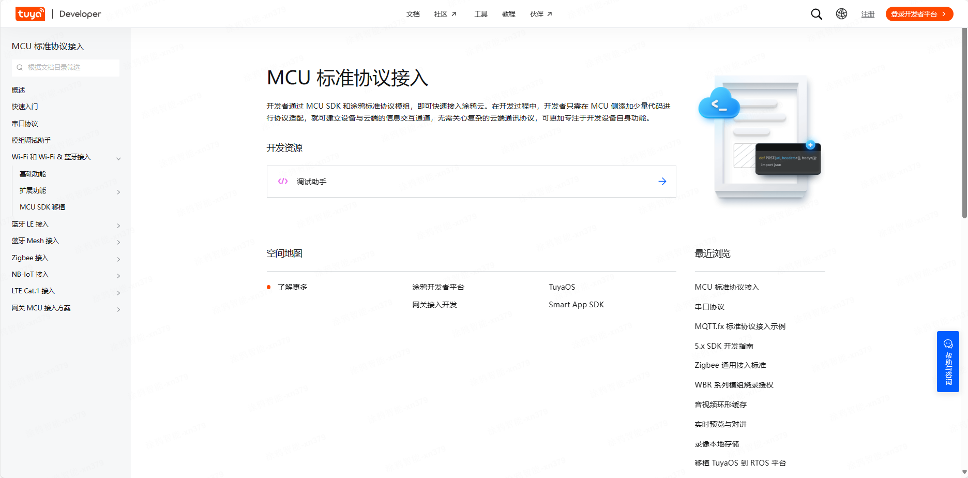The image size is (968, 478).
Task: Open the search magnifier icon in header
Action: click(x=816, y=14)
